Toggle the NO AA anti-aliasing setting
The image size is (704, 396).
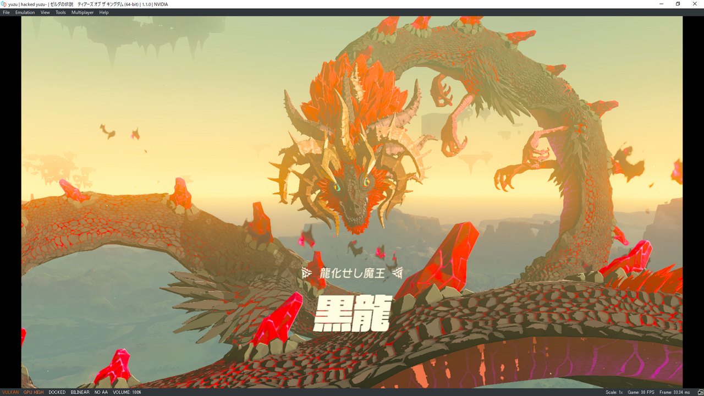tap(101, 392)
